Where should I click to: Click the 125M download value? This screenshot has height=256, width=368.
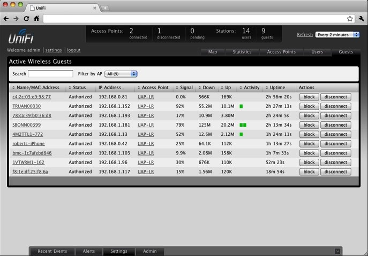tap(205, 125)
